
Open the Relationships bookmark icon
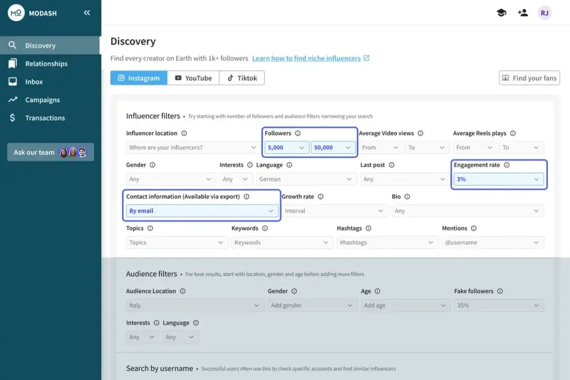(12, 63)
